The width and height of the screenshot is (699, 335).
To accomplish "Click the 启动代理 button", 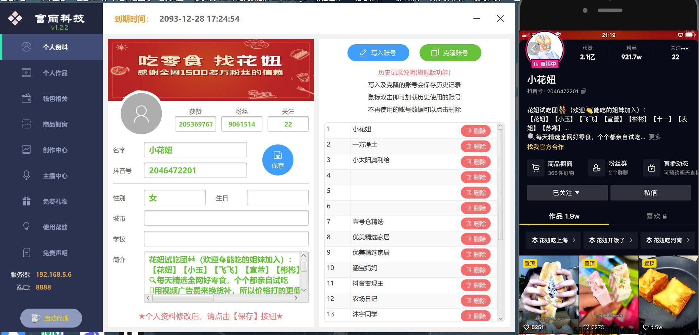I will pos(51,318).
